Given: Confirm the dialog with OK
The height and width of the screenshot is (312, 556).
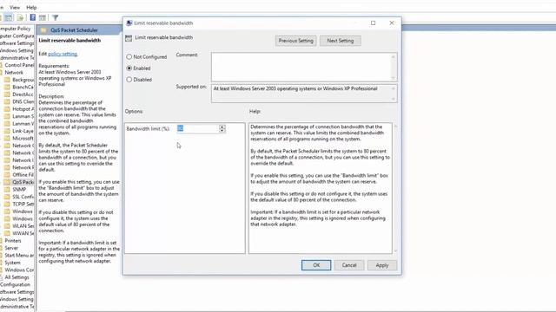Looking at the screenshot, I should coord(316,265).
